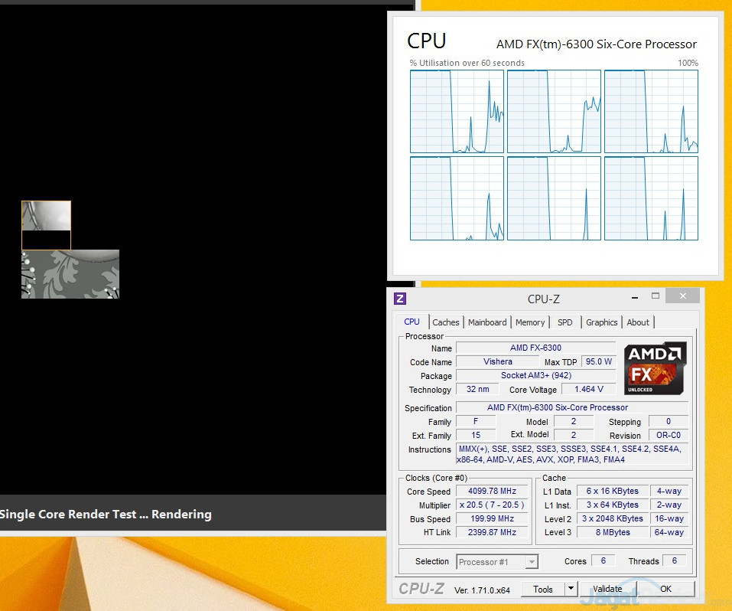Open the About tab
The image size is (732, 611).
click(638, 322)
